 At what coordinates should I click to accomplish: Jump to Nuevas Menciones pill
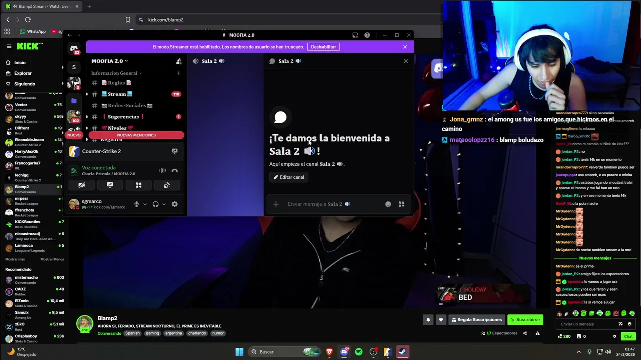(x=136, y=135)
